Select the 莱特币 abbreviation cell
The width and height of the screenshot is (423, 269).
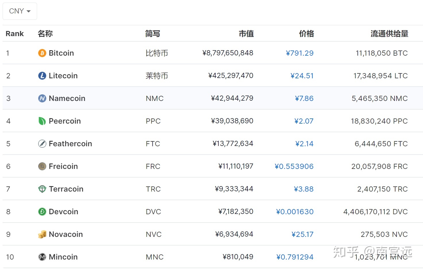(157, 76)
